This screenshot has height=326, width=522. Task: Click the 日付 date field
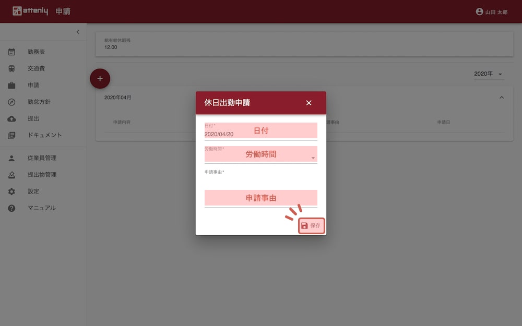coord(260,131)
